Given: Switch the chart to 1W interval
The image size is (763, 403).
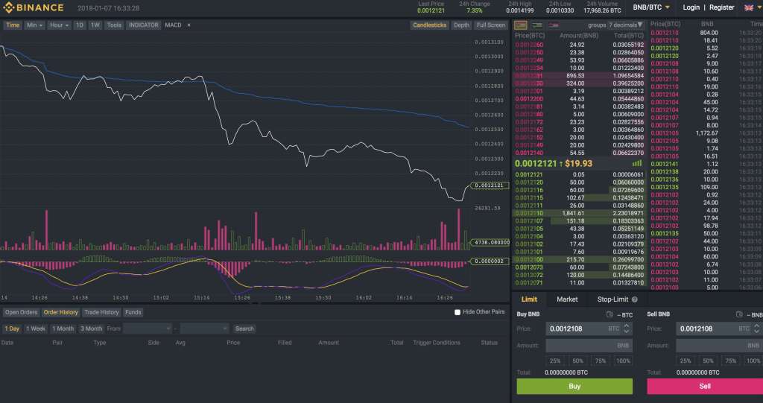Looking at the screenshot, I should (95, 25).
